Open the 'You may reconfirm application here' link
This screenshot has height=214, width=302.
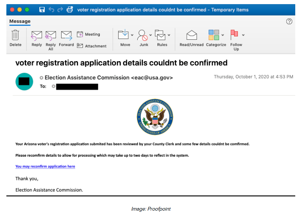click(x=45, y=166)
